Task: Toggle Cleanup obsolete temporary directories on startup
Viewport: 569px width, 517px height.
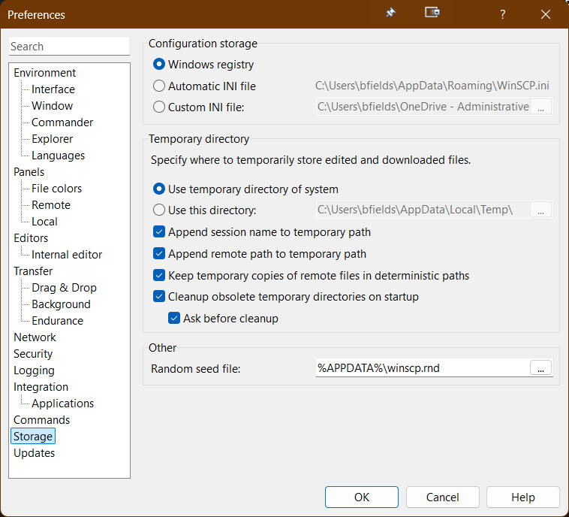Action: pos(159,297)
